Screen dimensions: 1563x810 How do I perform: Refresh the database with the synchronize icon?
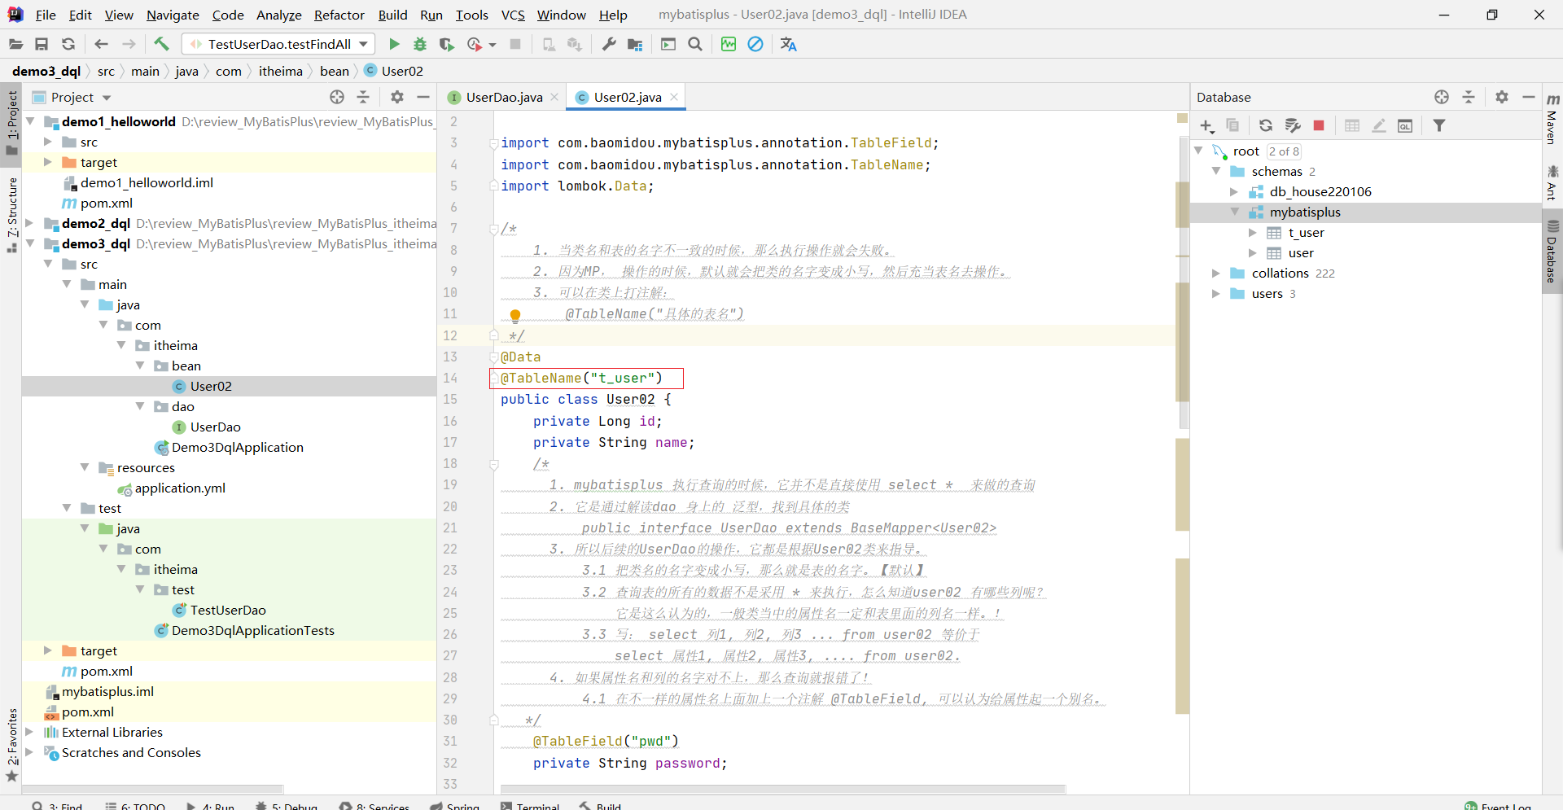point(1265,125)
